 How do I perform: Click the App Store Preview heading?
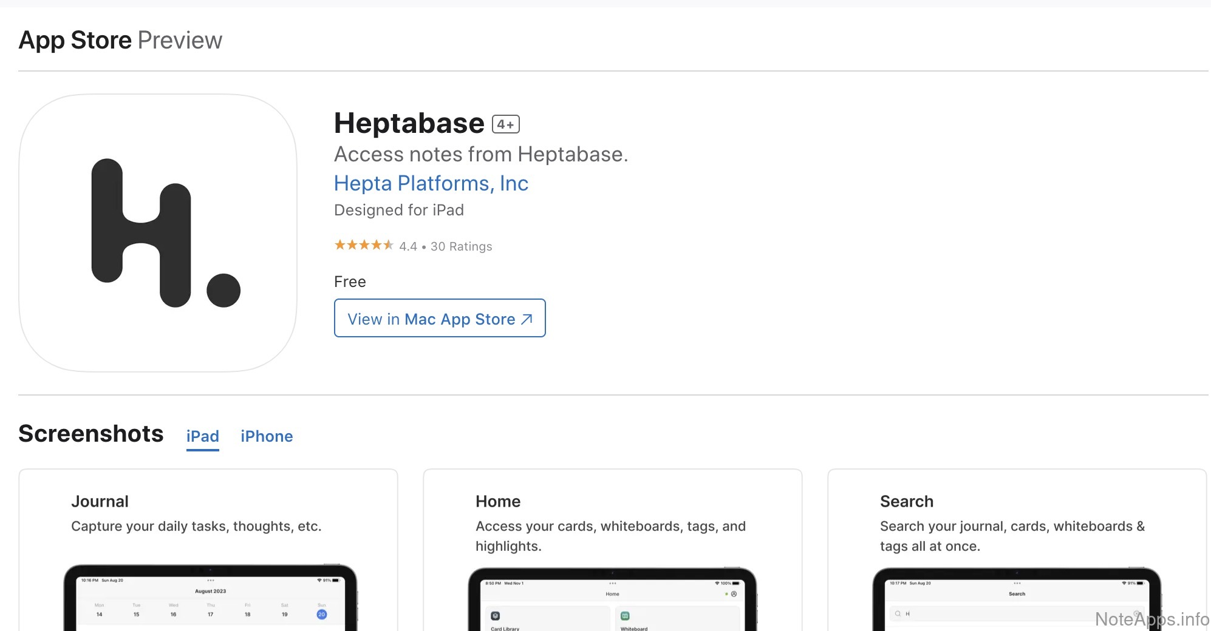(x=120, y=40)
